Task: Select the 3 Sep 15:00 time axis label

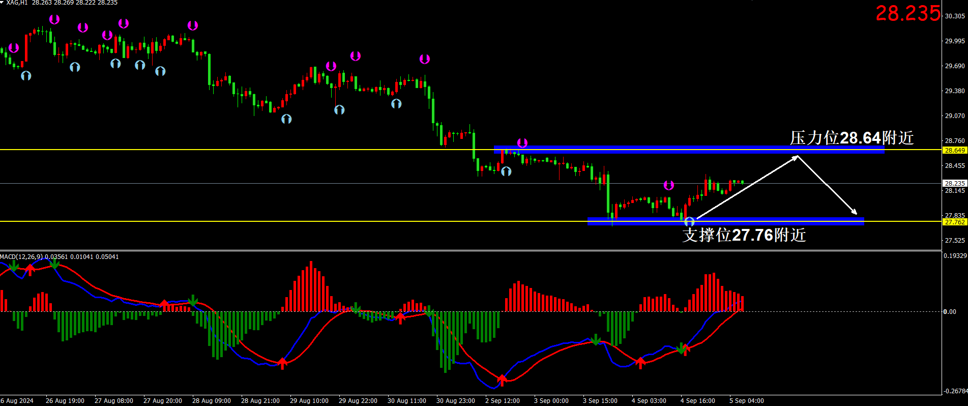Action: [600, 401]
